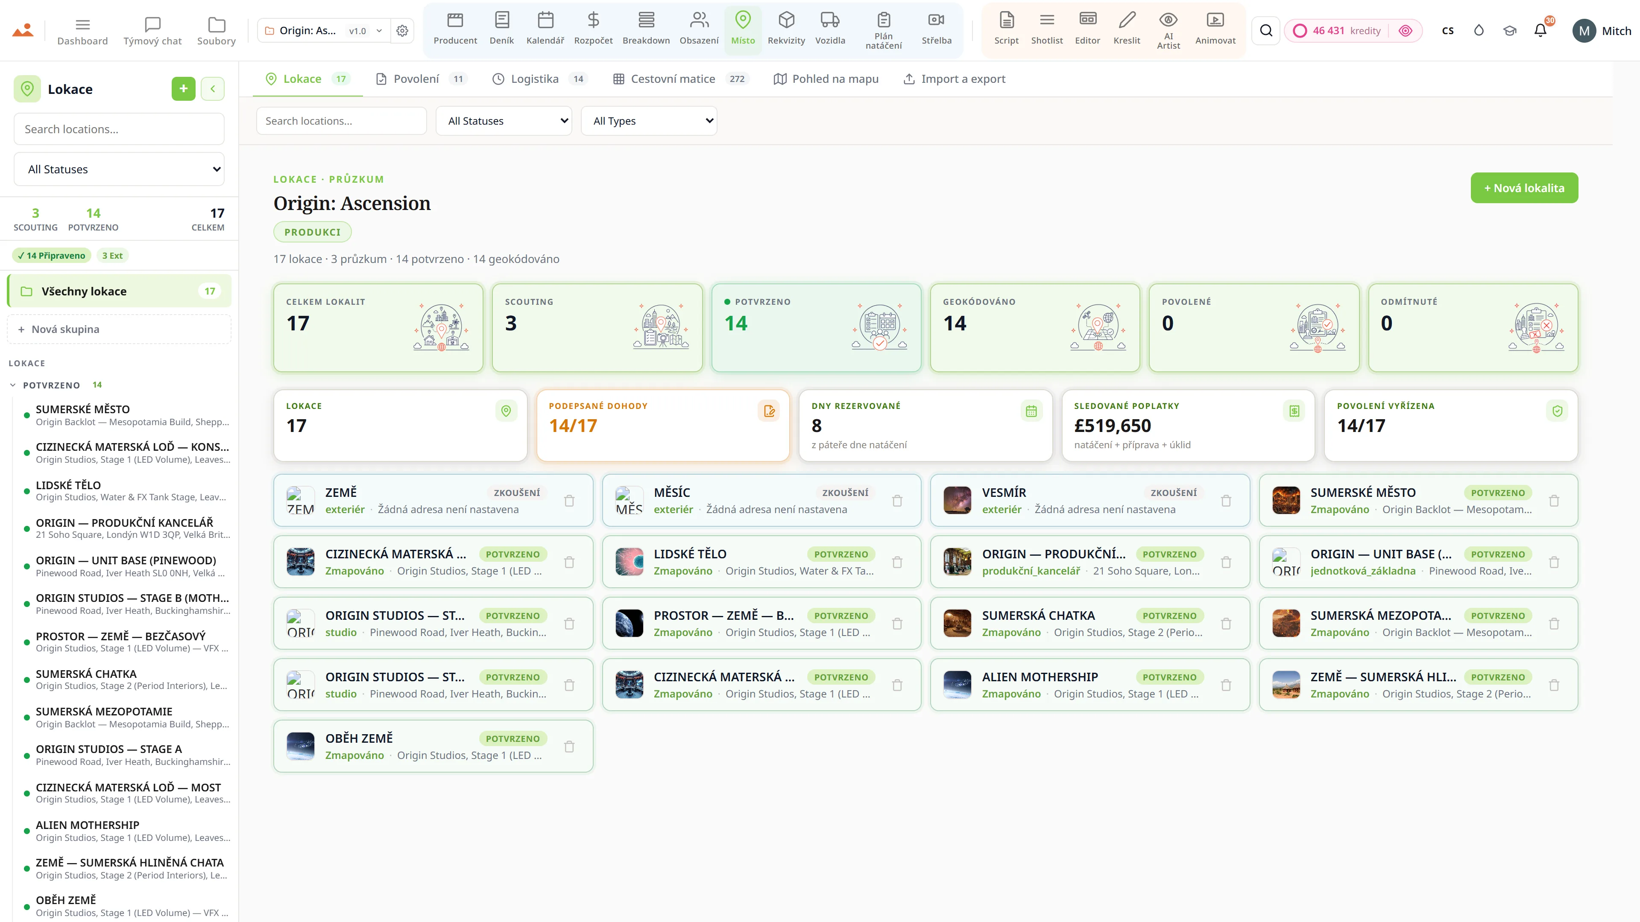The width and height of the screenshot is (1640, 922).
Task: Launch the AI Artist tool
Action: point(1168,29)
